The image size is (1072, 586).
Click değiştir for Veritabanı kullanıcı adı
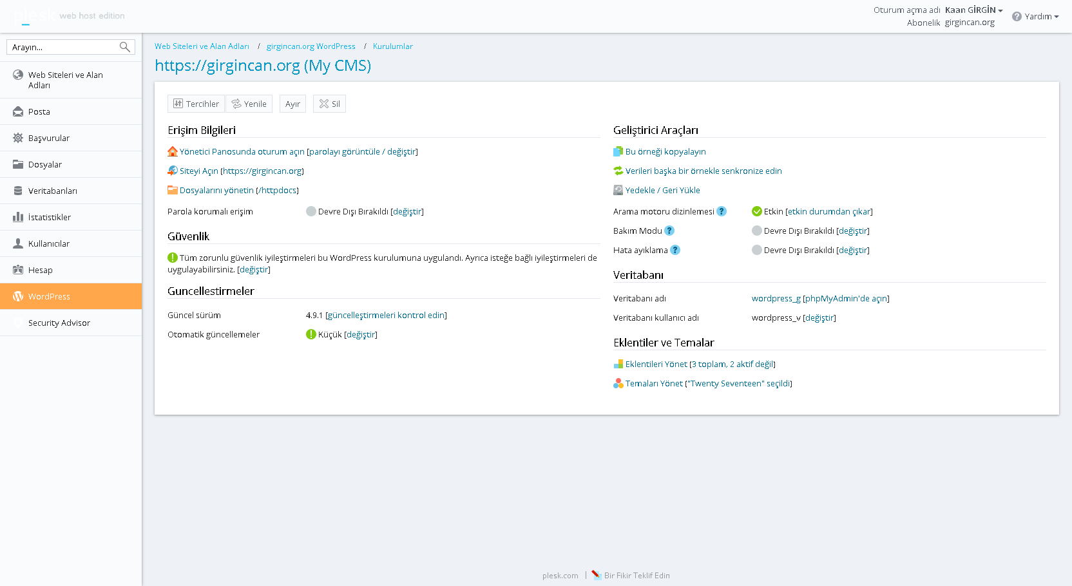[x=819, y=317]
